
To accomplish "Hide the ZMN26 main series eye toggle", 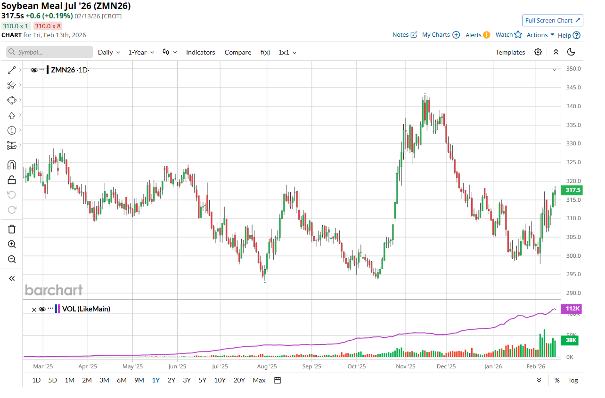I will point(34,70).
